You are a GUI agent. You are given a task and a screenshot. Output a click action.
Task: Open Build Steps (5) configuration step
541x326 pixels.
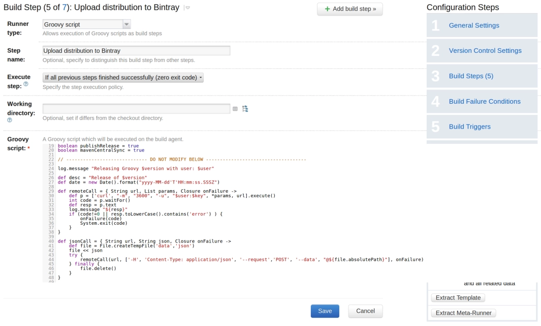click(x=482, y=76)
